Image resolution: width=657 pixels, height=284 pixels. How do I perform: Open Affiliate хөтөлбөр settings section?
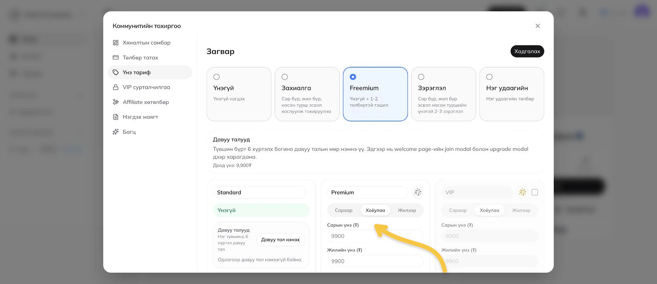(x=150, y=102)
